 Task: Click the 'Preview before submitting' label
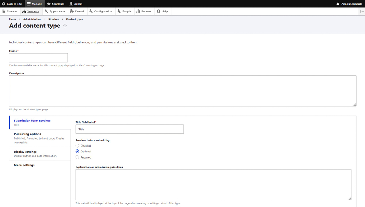pyautogui.click(x=92, y=140)
